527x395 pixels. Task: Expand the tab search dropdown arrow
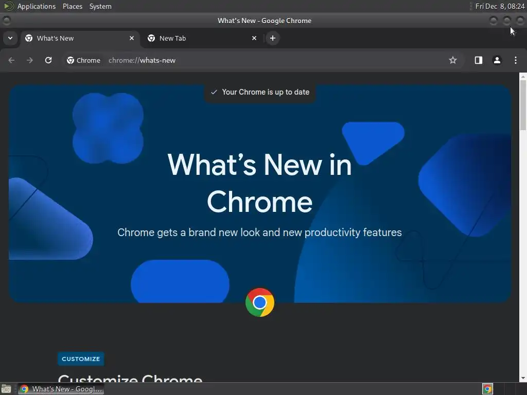pyautogui.click(x=10, y=38)
